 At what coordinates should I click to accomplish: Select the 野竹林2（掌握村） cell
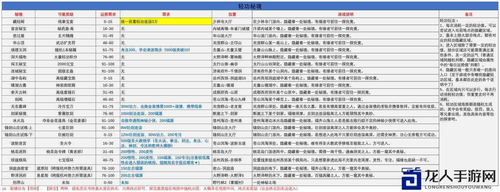[x=232, y=182]
